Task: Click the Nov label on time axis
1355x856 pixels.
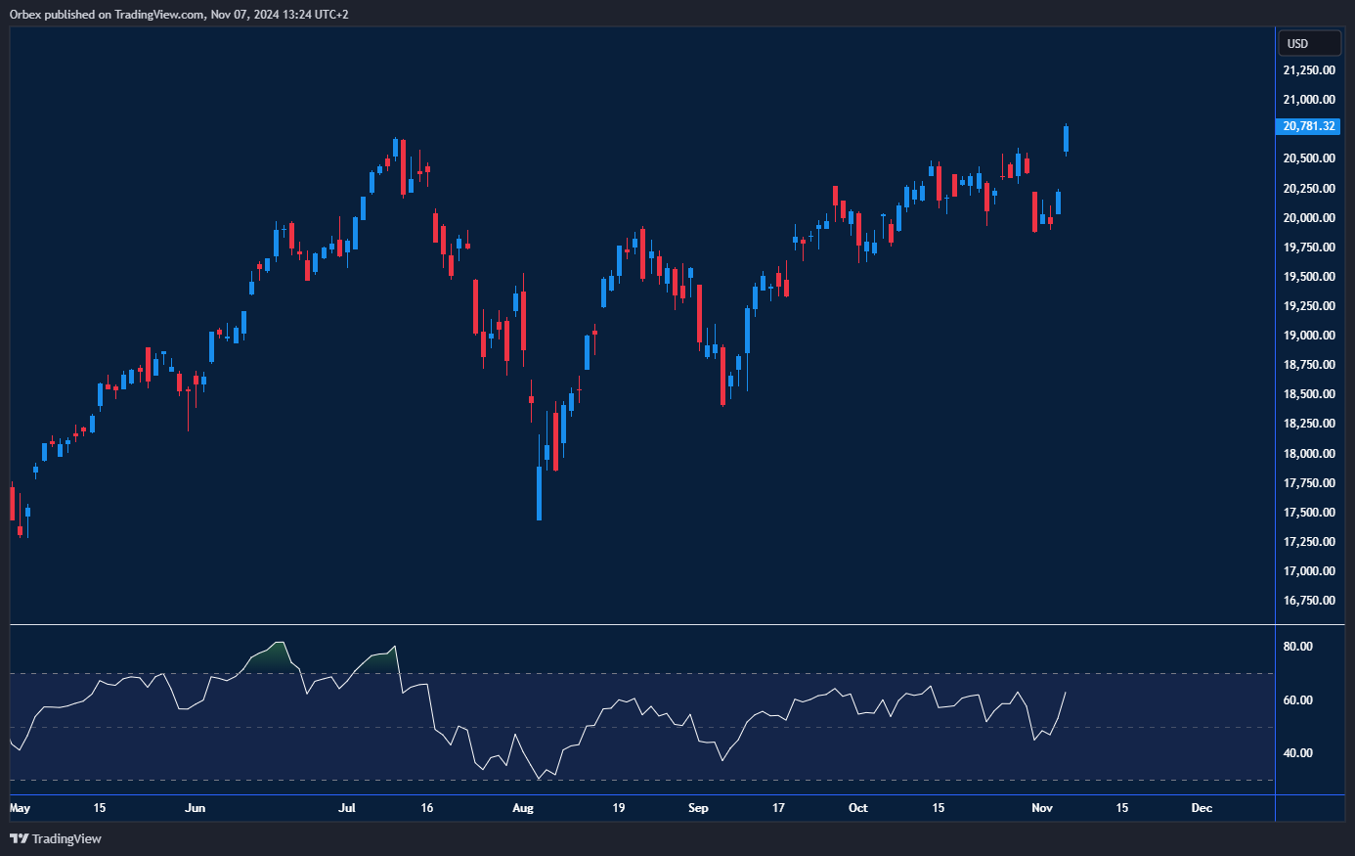Action: 1042,808
